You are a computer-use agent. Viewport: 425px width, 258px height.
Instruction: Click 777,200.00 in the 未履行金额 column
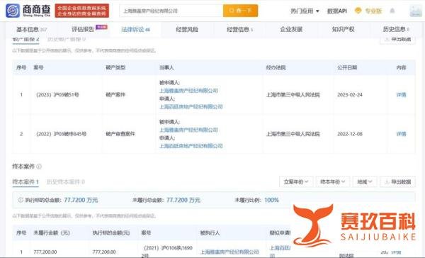tap(45, 252)
